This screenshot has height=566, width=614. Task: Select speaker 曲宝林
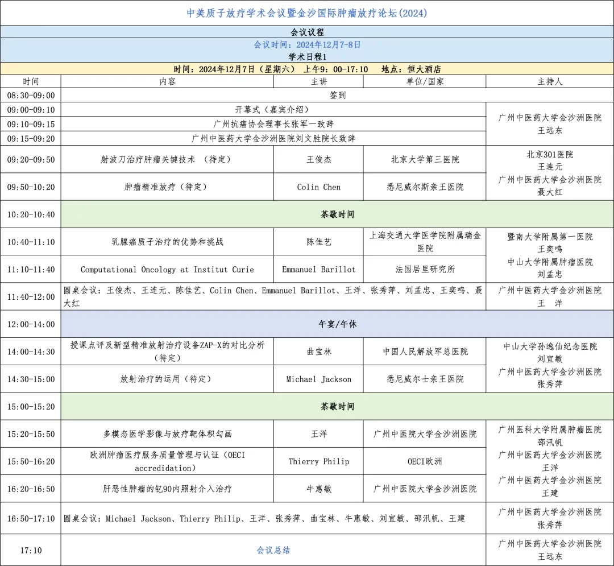click(319, 352)
